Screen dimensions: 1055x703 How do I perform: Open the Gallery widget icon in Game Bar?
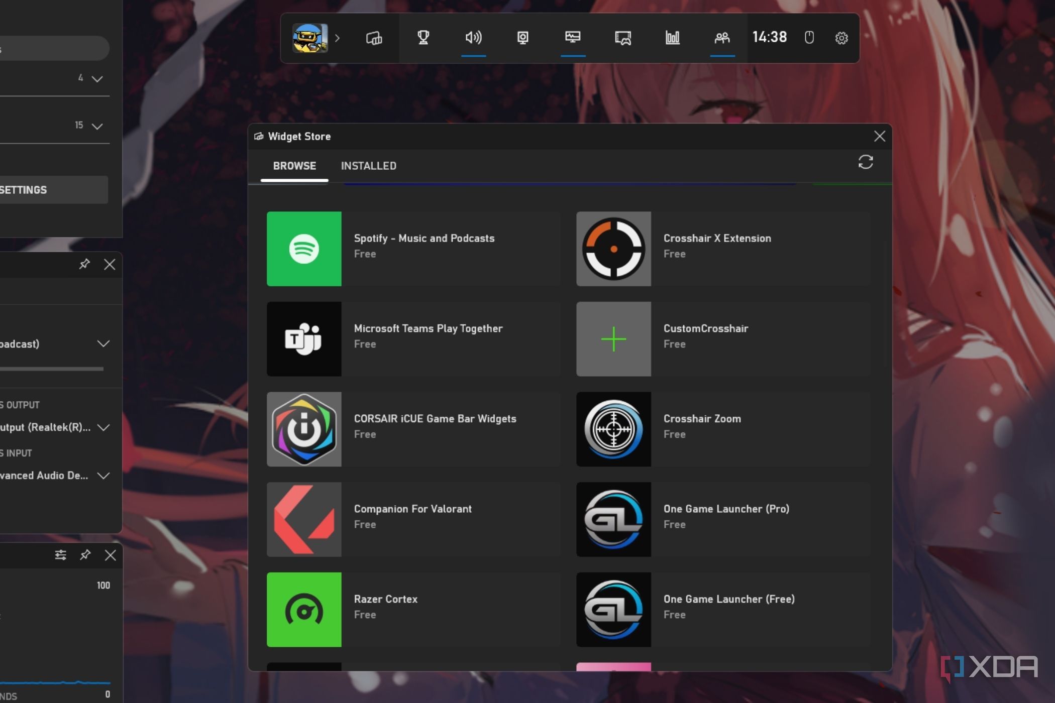[x=623, y=38]
